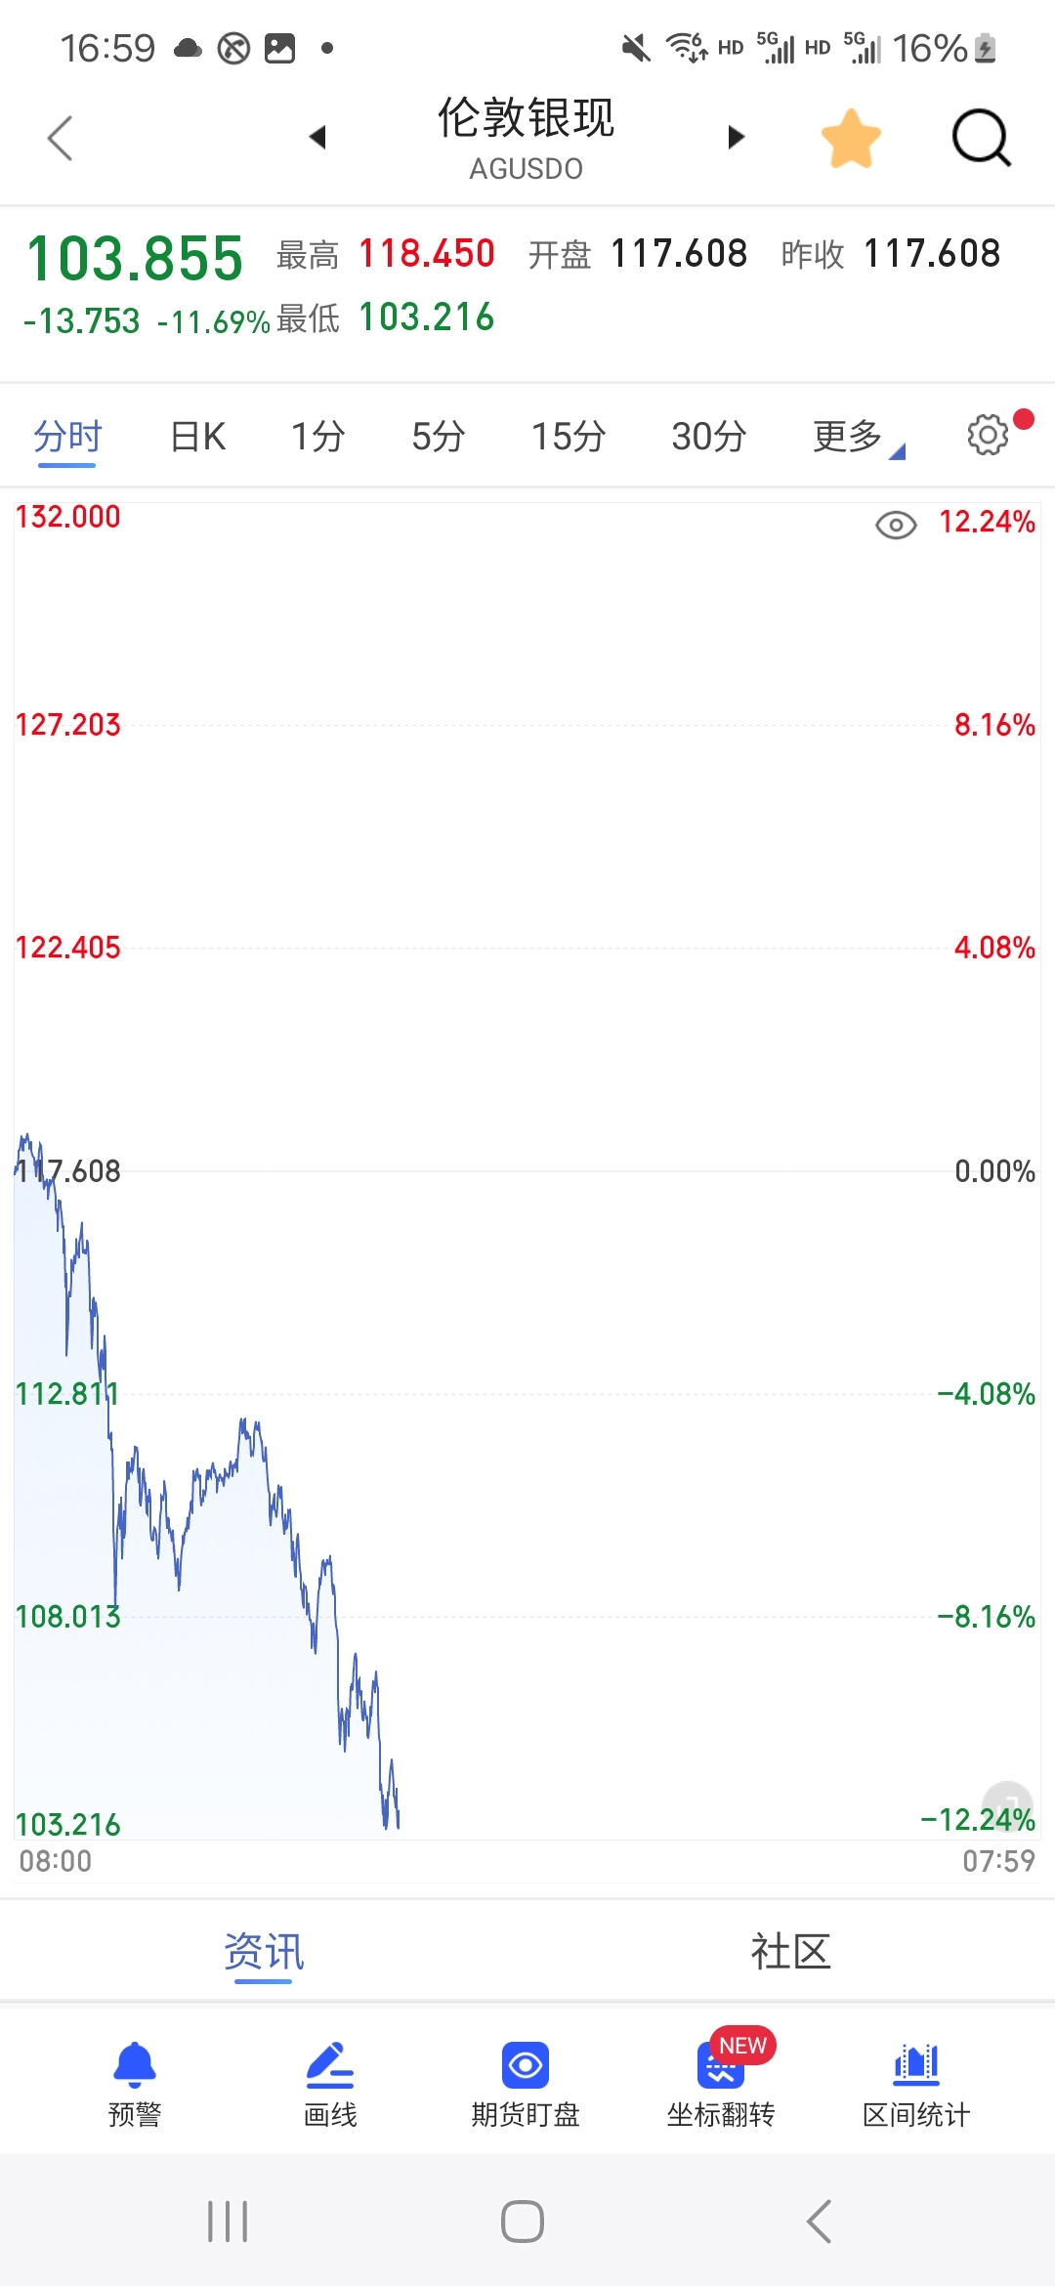Choose the 30分 timeframe tab
Image resolution: width=1055 pixels, height=2286 pixels.
pos(709,437)
